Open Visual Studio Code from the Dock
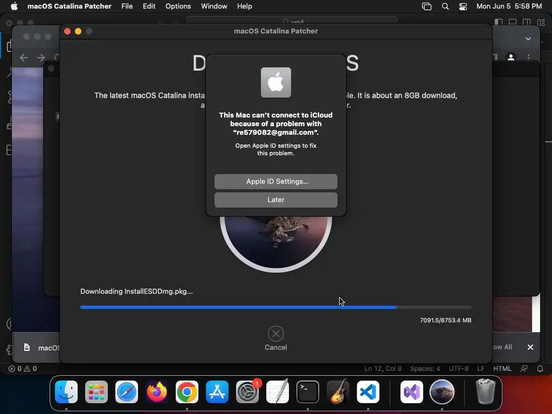 pyautogui.click(x=368, y=392)
